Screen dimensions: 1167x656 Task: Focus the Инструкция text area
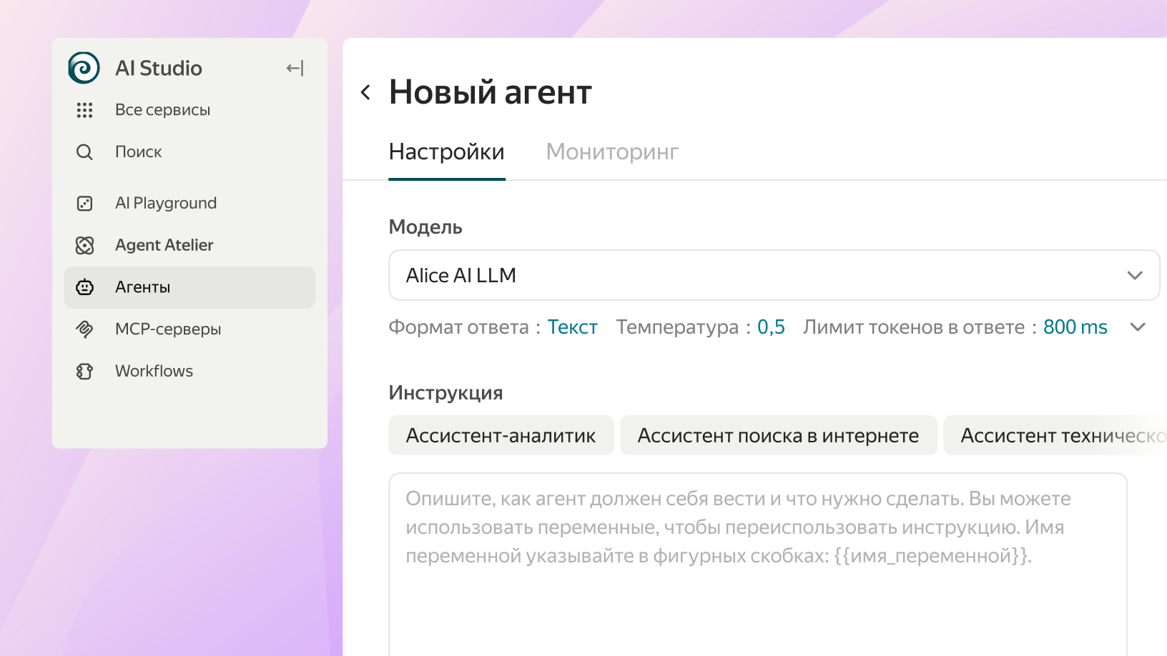click(758, 564)
